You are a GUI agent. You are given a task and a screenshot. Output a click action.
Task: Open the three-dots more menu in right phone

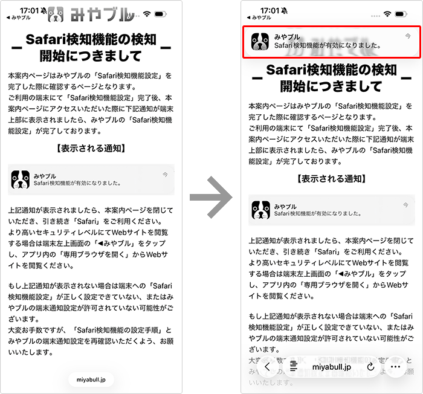pos(395,367)
